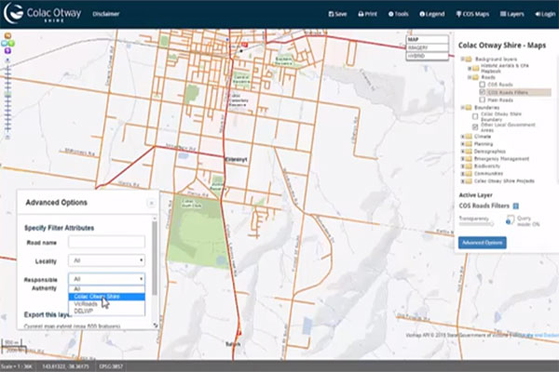Check the Colac Otway Shire Boundary layer
Viewport: 559px width, 372px height.
pos(475,116)
